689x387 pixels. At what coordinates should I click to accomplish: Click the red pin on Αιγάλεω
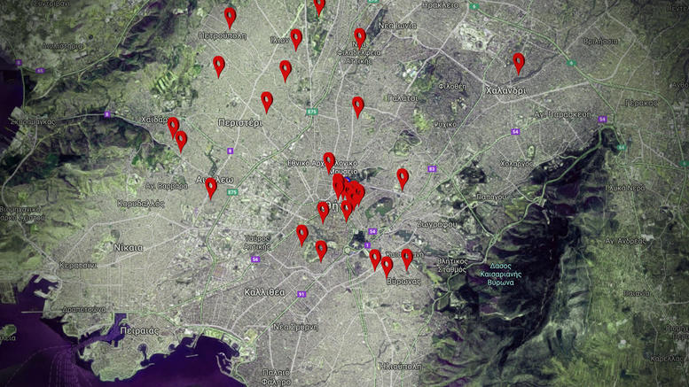coord(211,187)
